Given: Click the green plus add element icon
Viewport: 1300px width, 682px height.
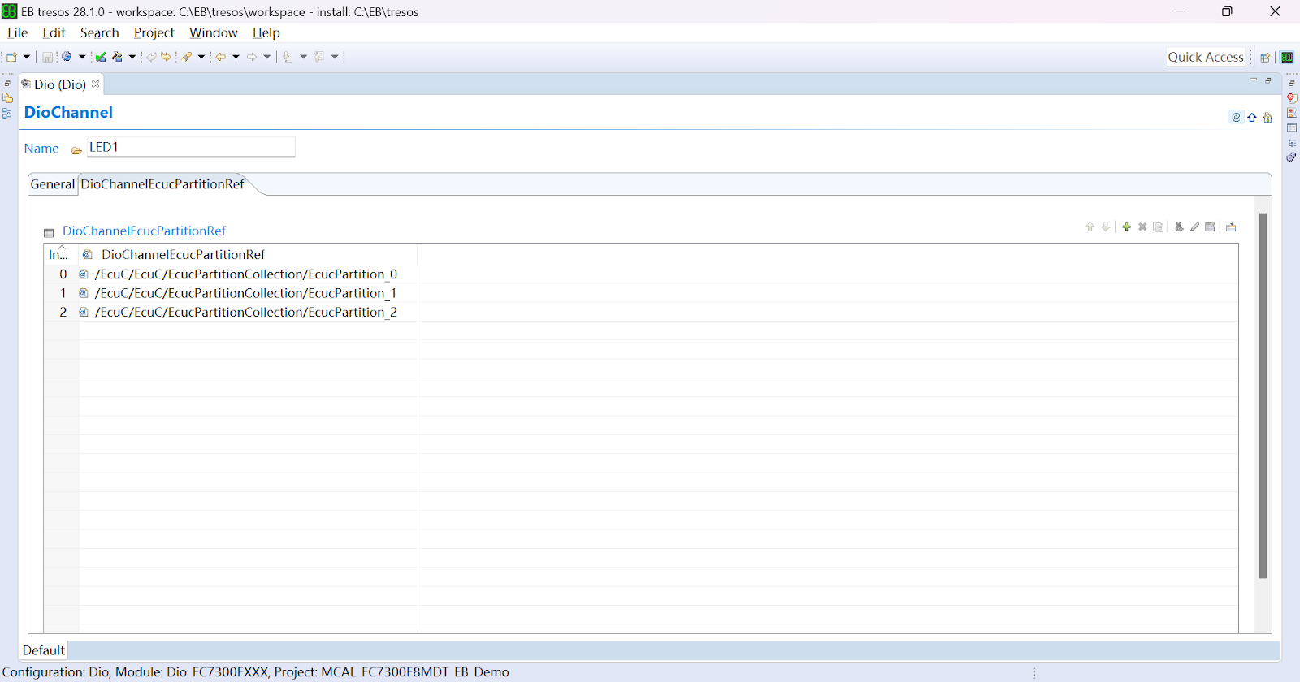Looking at the screenshot, I should pyautogui.click(x=1126, y=227).
